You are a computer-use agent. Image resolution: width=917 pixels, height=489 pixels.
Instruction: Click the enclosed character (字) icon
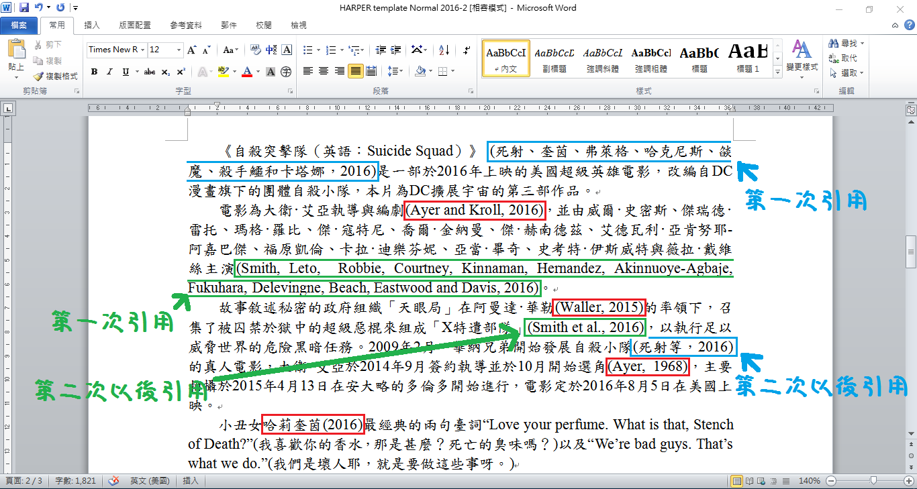[286, 71]
